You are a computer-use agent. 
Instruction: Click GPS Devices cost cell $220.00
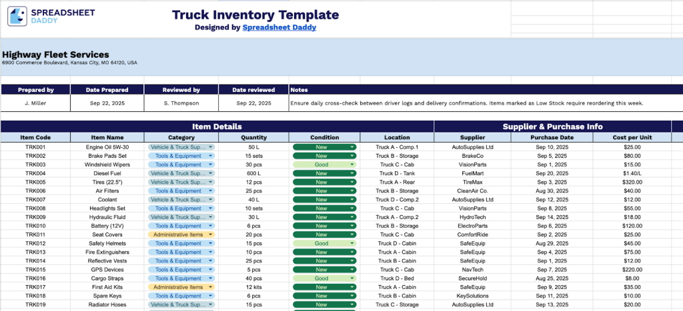pyautogui.click(x=632, y=270)
